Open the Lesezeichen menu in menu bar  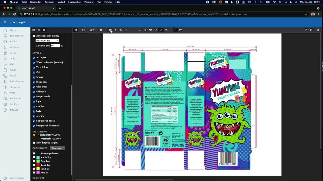tap(75, 2)
